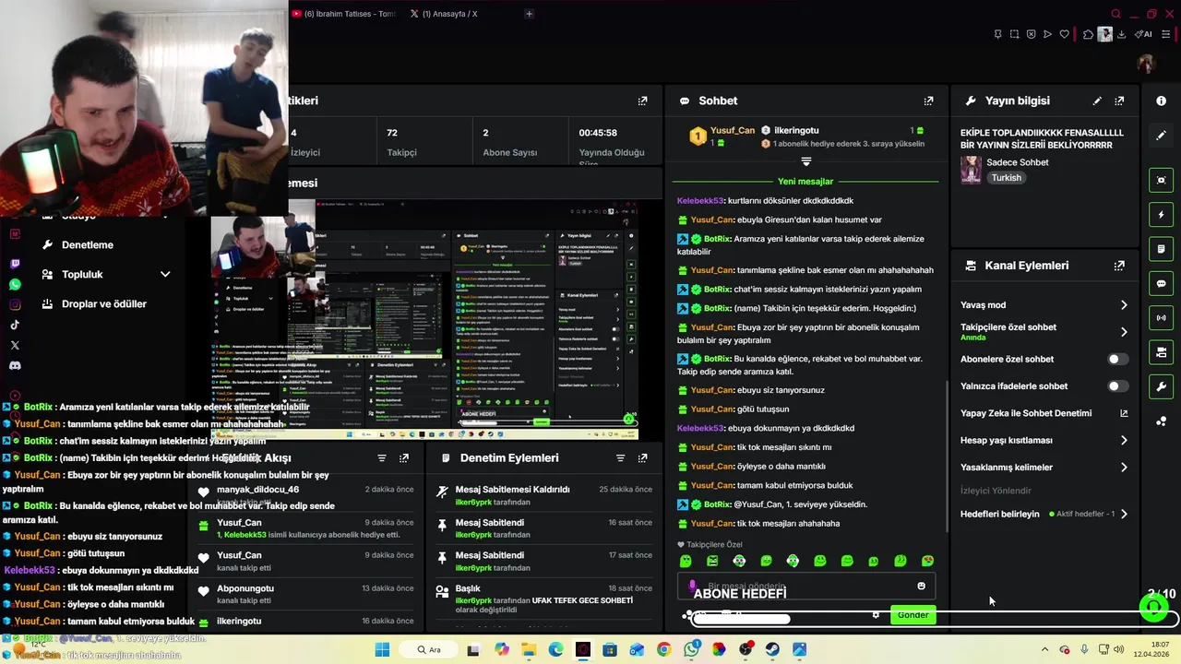Toggle the lightning bolt widget in the sidebar

tap(1161, 215)
